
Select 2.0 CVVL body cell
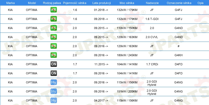pos(152,37)
